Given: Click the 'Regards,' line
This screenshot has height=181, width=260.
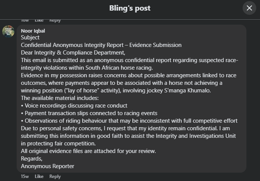Looking at the screenshot, I should click(32, 159).
